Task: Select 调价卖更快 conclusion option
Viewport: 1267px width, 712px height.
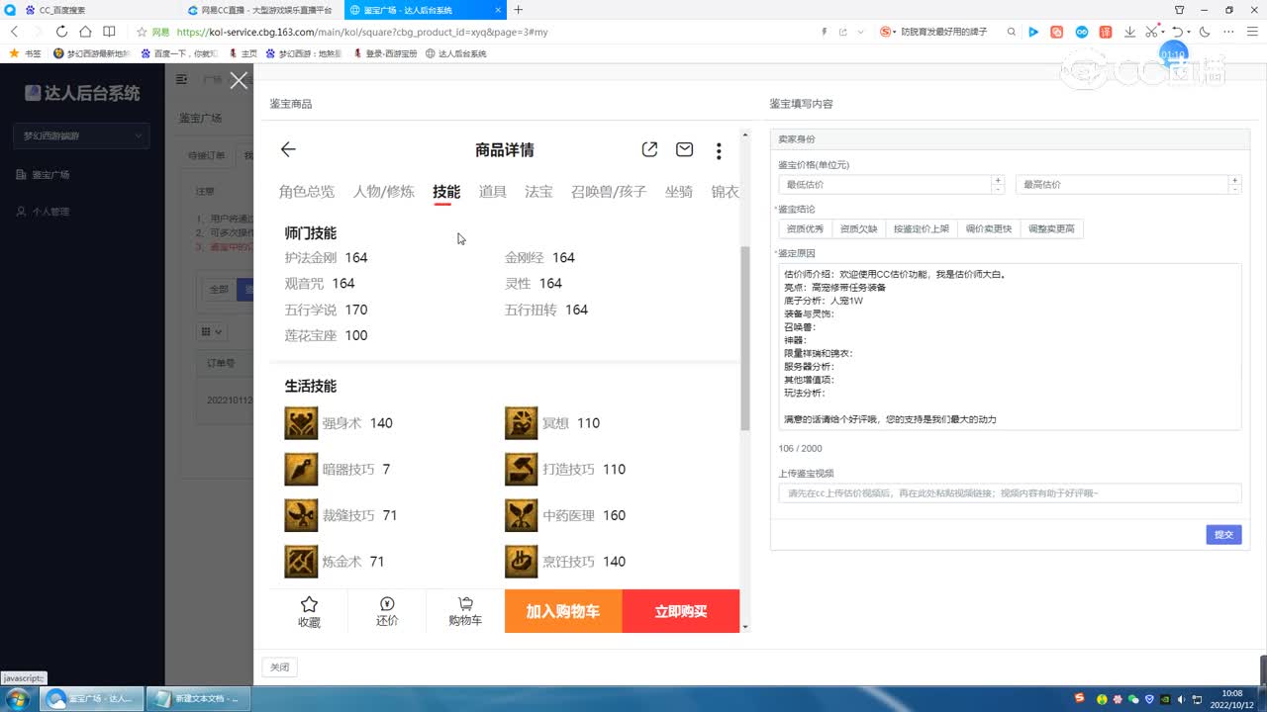Action: click(x=989, y=228)
